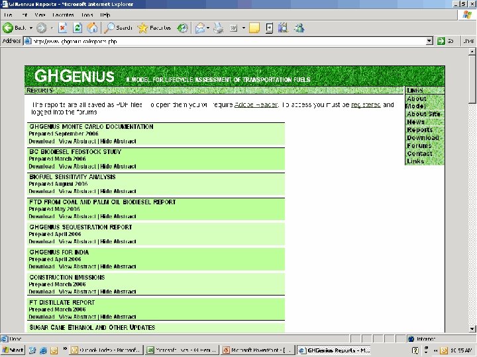Download the FT Distillate Report

point(42,317)
